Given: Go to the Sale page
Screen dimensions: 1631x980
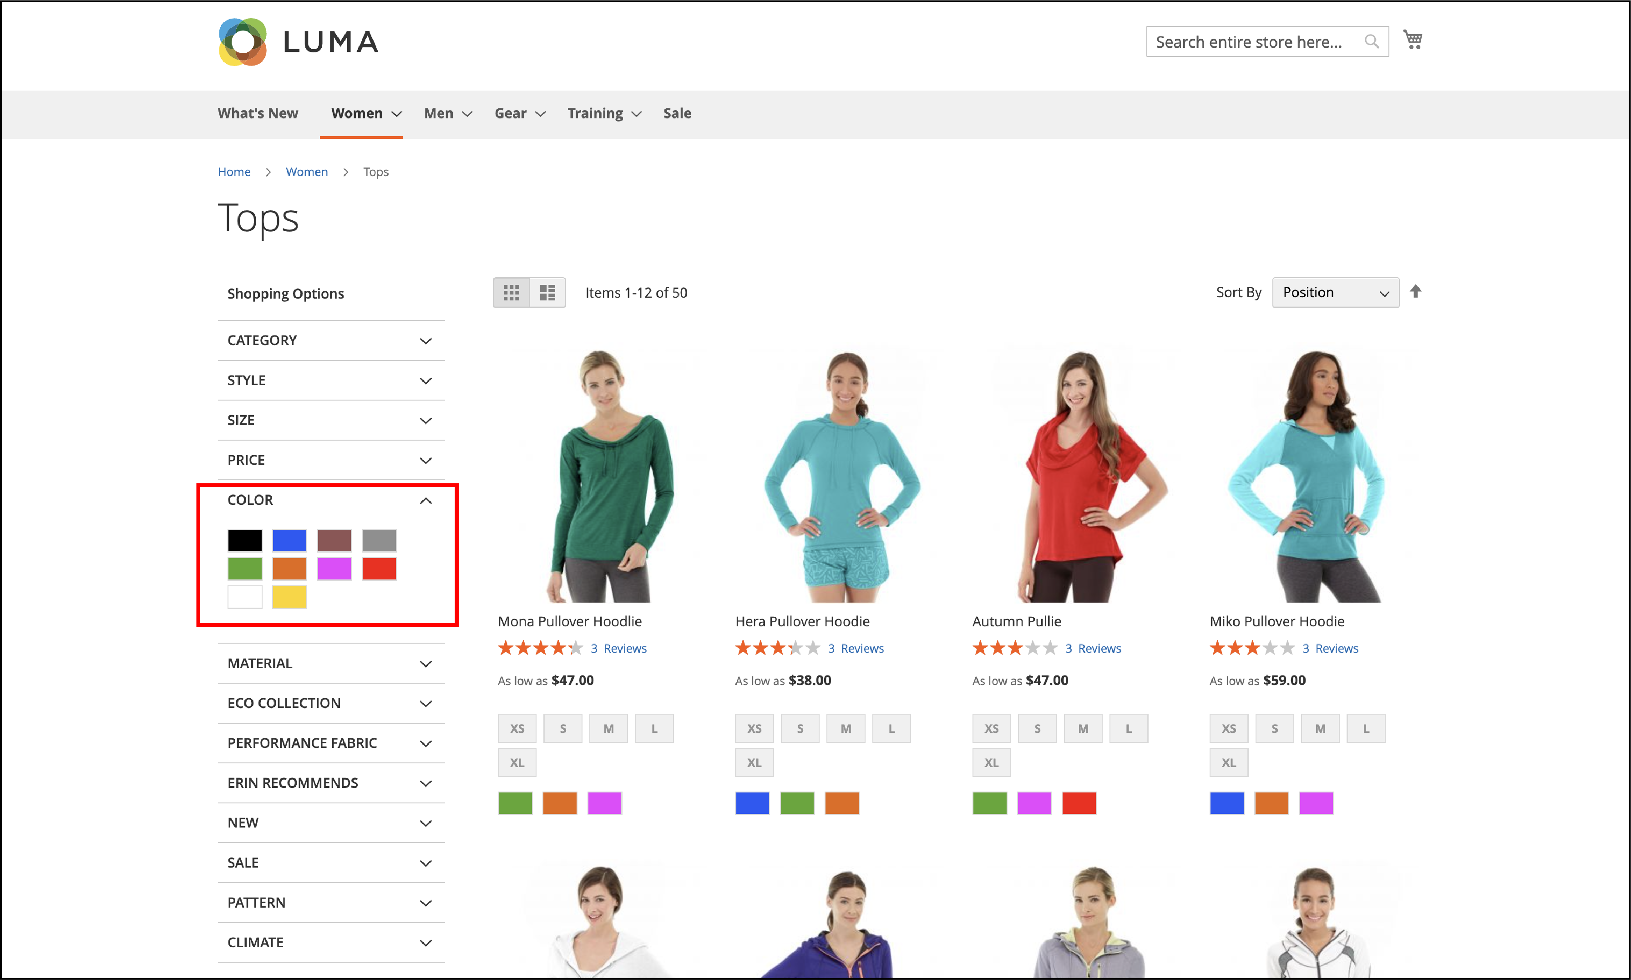Looking at the screenshot, I should coord(677,114).
